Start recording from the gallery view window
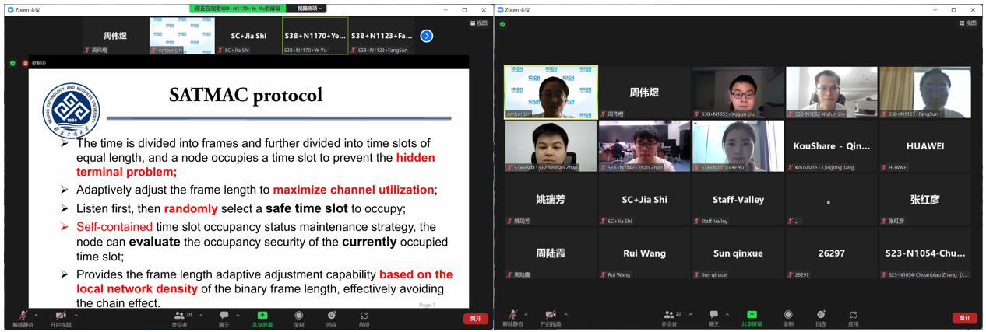The image size is (986, 332). (788, 318)
